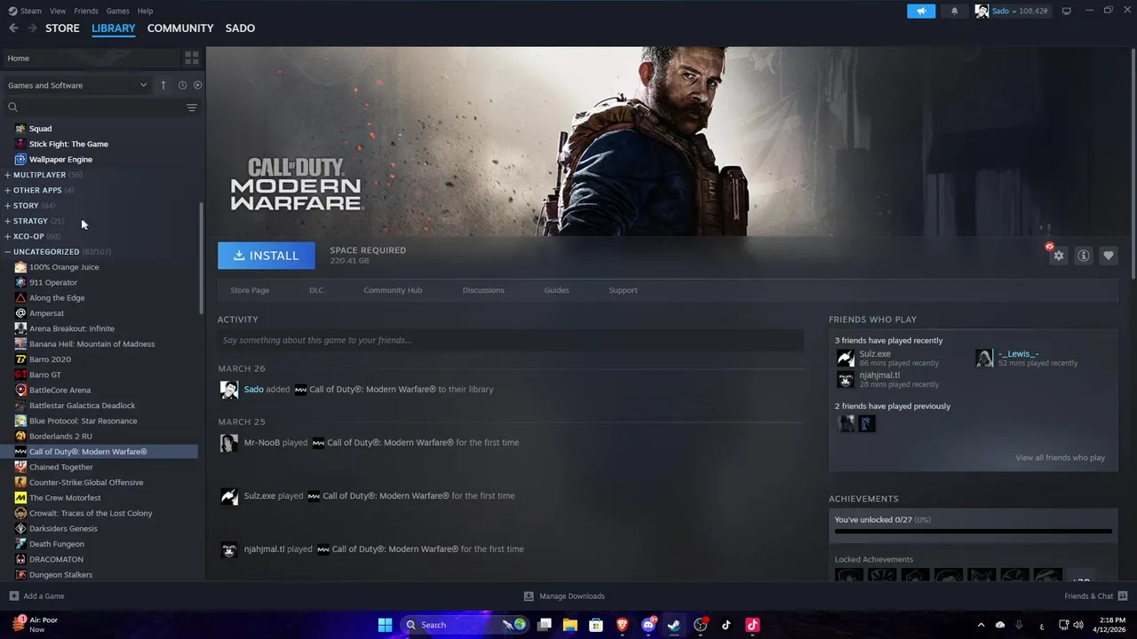Expand the STRATEGY collection
Image resolution: width=1137 pixels, height=639 pixels.
(30, 221)
